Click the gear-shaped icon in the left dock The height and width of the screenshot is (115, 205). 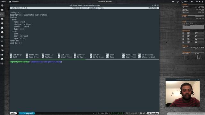click(x=2, y=32)
